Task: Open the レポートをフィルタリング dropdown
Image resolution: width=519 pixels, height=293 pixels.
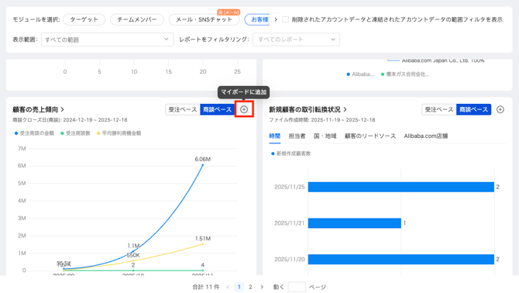Action: tap(296, 40)
